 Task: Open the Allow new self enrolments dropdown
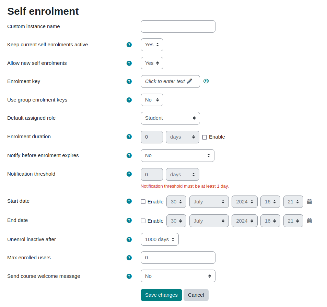coord(152,63)
